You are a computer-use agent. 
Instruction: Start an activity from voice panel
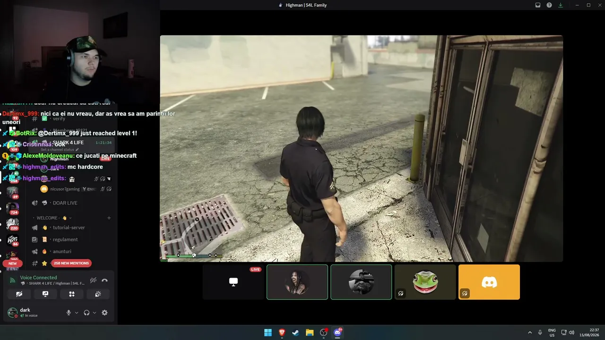[72, 294]
